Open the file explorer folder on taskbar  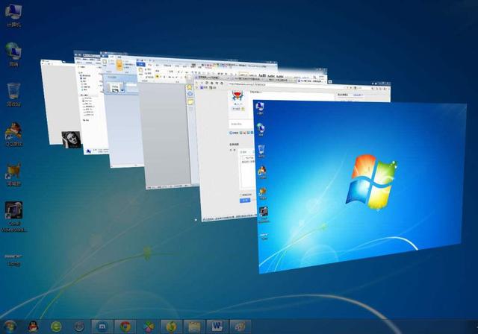pyautogui.click(x=194, y=327)
